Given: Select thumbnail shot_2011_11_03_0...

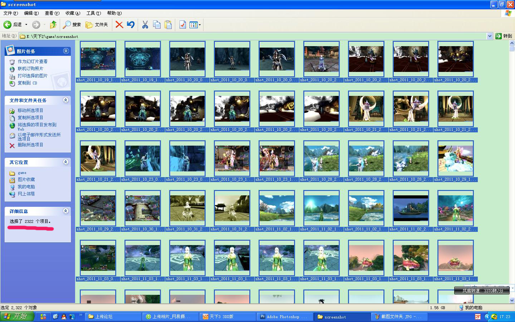Looking at the screenshot, I should (98, 258).
